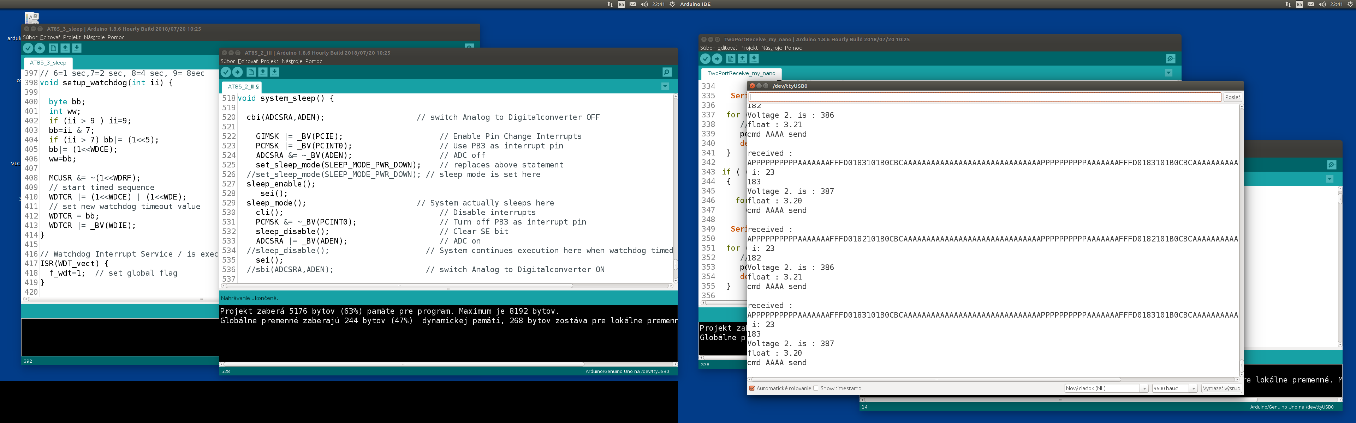Open the 9600 baud rate dropdown
Screen dimensions: 1356x423
pyautogui.click(x=1175, y=388)
